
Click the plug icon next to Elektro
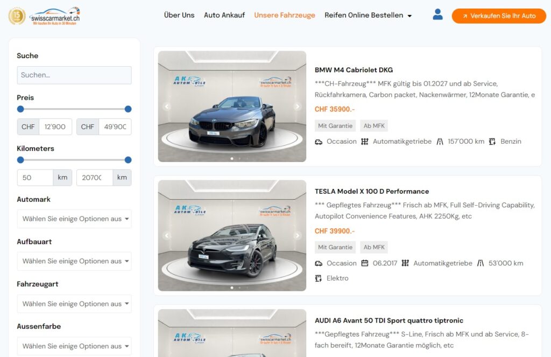click(319, 278)
